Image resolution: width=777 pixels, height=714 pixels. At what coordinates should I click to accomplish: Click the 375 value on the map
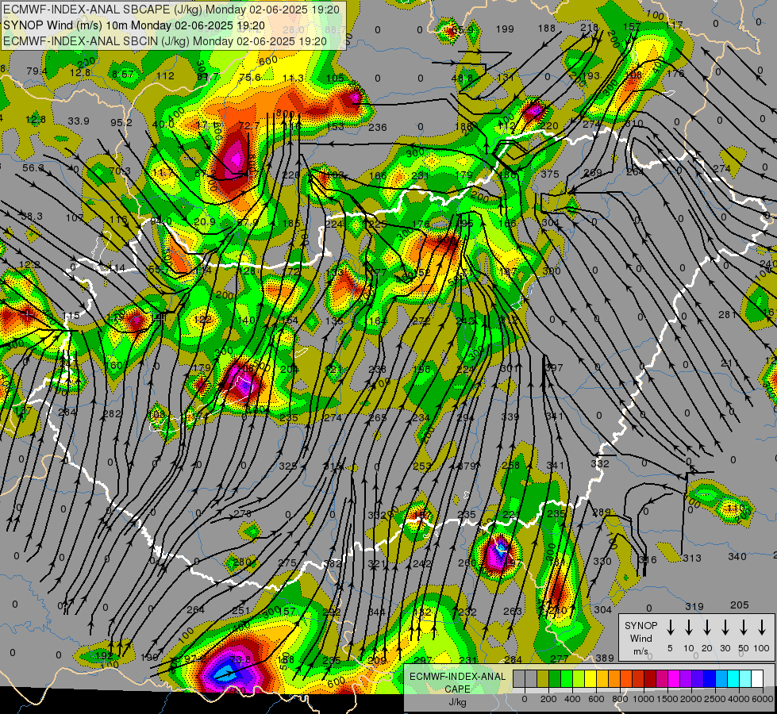tap(550, 174)
